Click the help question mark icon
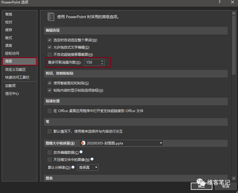The image size is (238, 193). (x=220, y=2)
